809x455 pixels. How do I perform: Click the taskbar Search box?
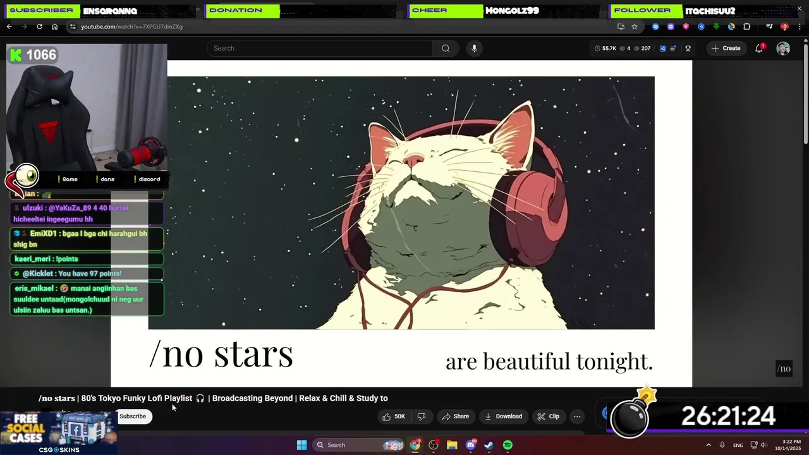359,445
